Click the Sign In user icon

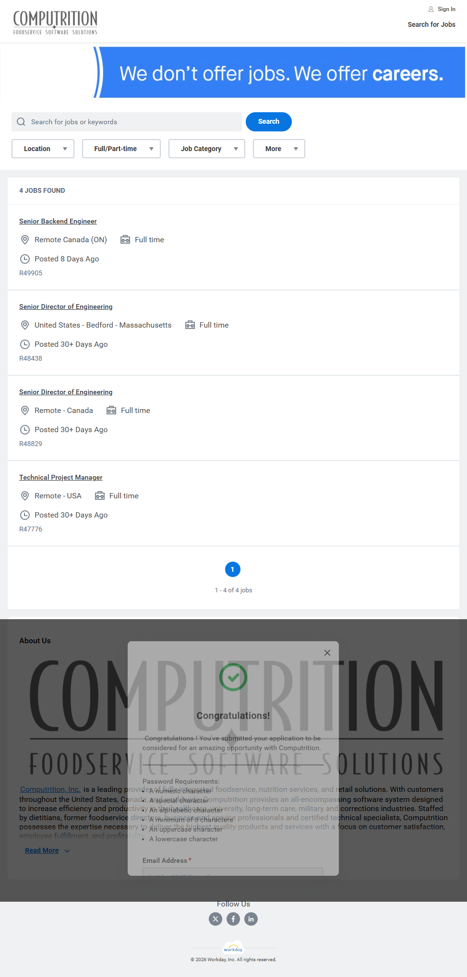click(x=431, y=9)
